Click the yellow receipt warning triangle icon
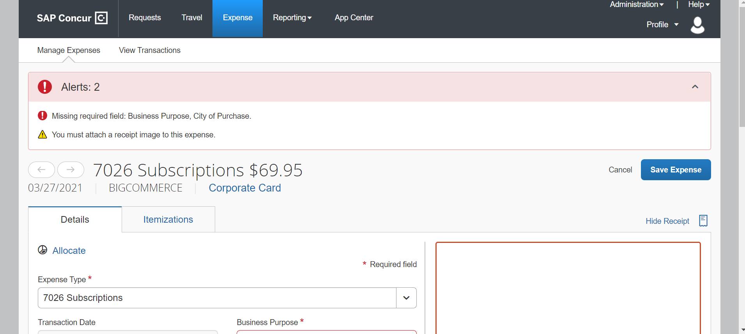The image size is (745, 334). (x=42, y=135)
